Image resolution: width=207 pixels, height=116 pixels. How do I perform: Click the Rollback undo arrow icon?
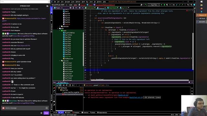pyautogui.click(x=188, y=5)
